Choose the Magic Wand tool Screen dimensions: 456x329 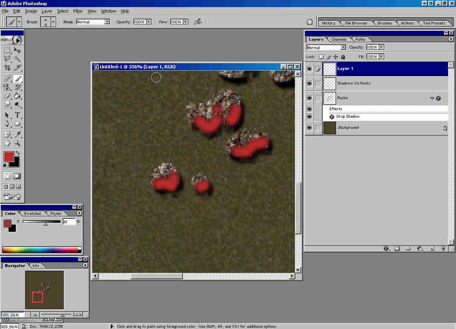(17, 58)
